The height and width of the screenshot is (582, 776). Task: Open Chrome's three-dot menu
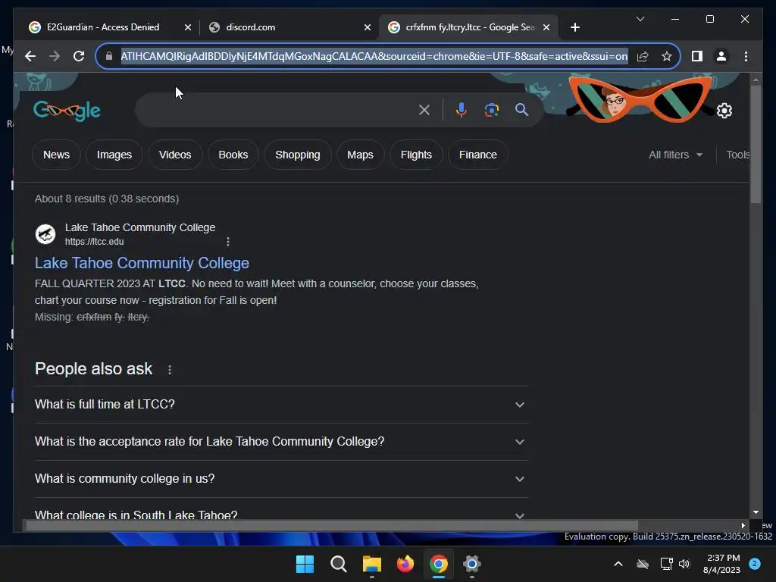click(746, 56)
